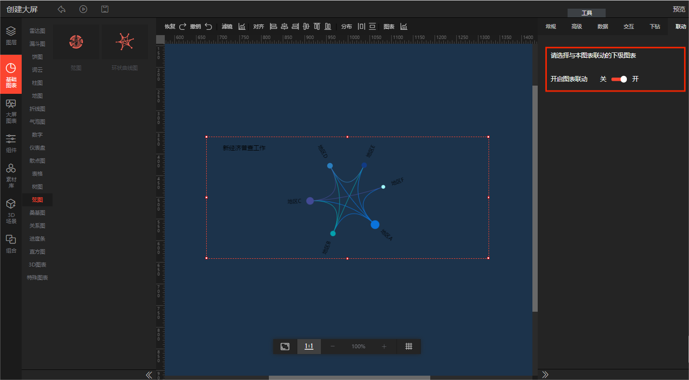
Task: Click the 工具 tools button
Action: [x=586, y=13]
